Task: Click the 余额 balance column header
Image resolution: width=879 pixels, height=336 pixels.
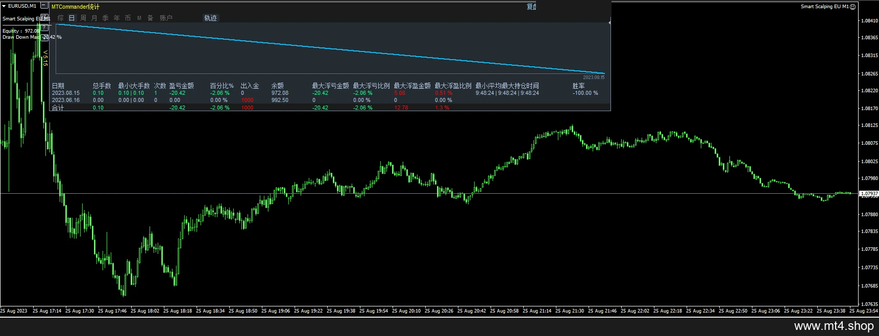Action: [278, 86]
